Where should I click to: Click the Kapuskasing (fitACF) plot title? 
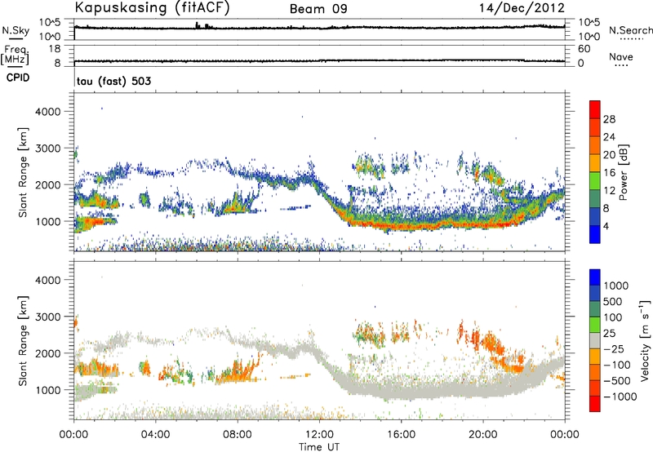click(x=152, y=8)
